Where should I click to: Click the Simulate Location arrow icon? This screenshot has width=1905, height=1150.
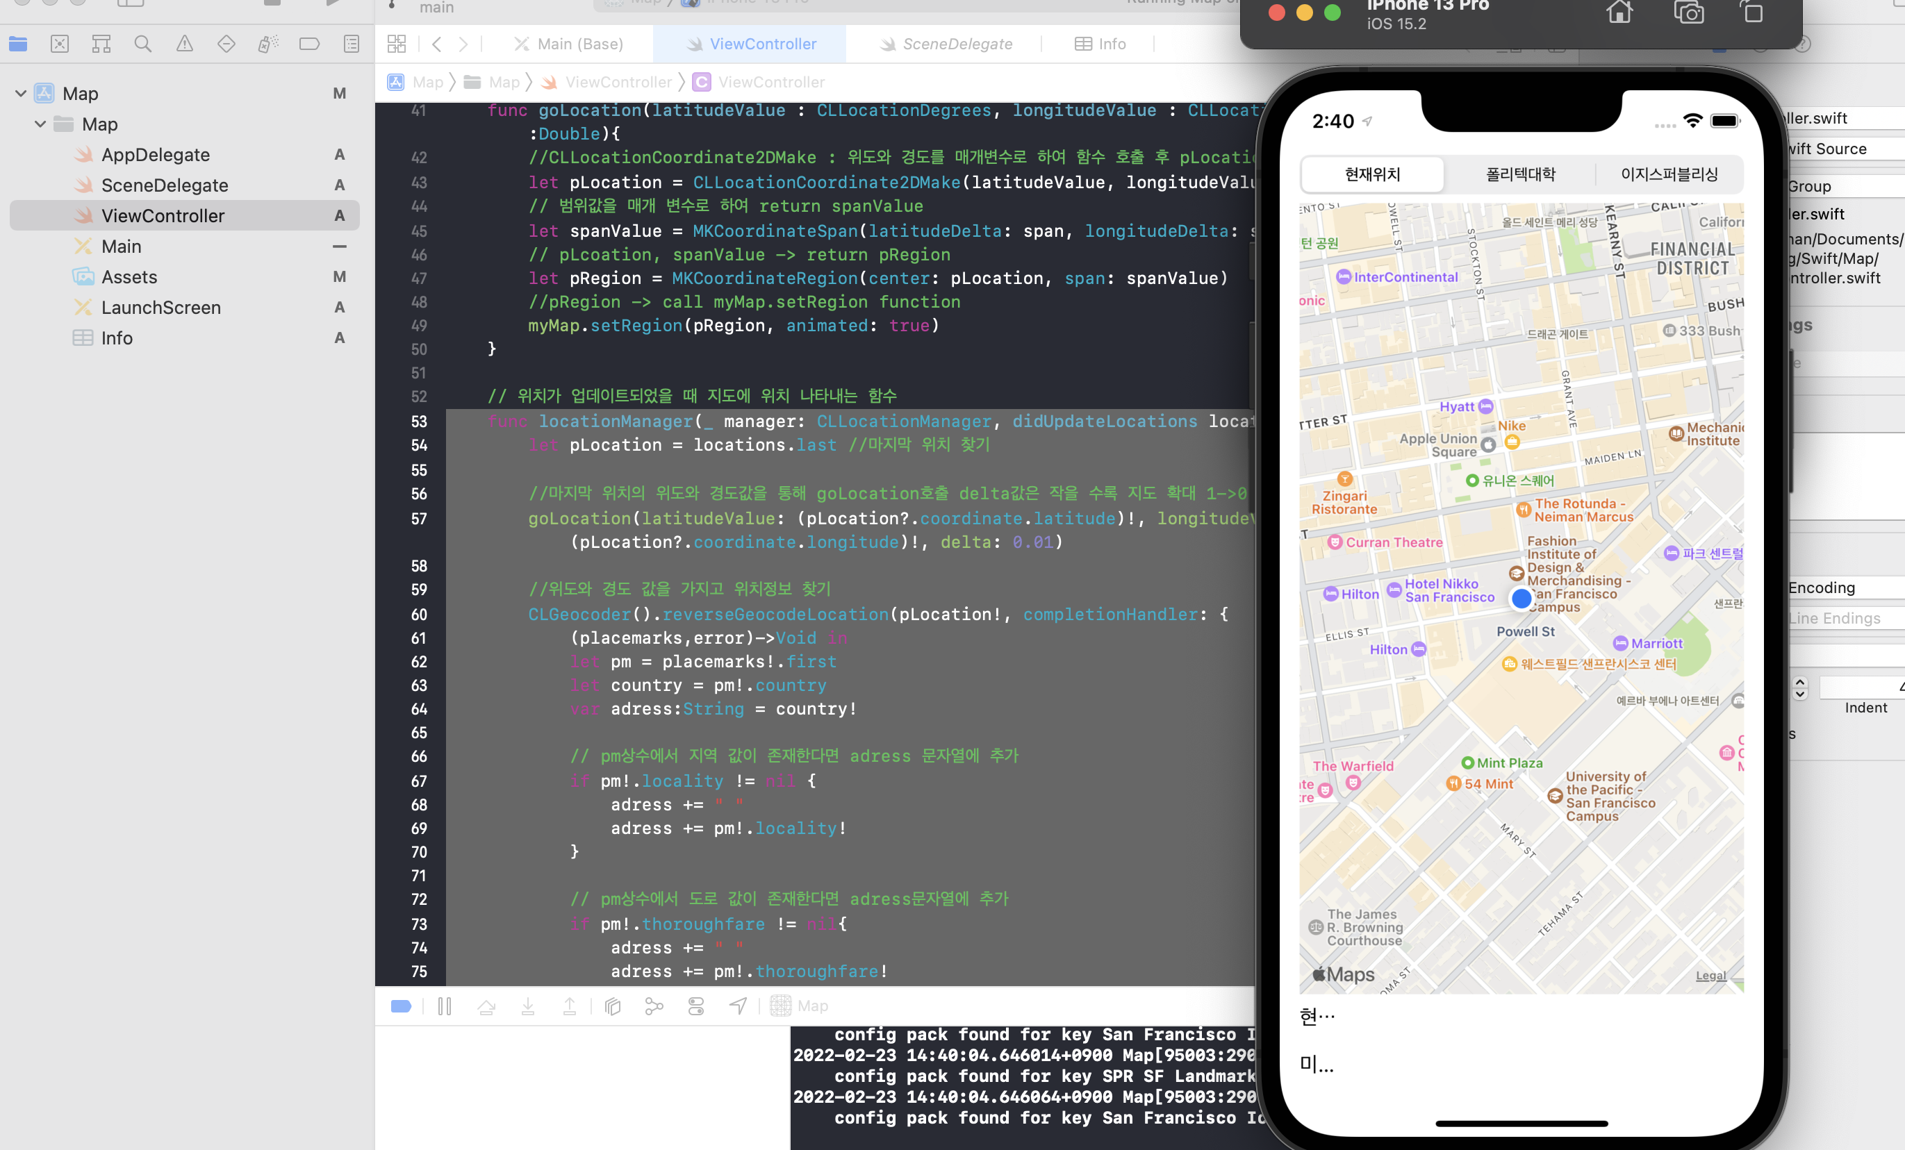[x=739, y=1006]
